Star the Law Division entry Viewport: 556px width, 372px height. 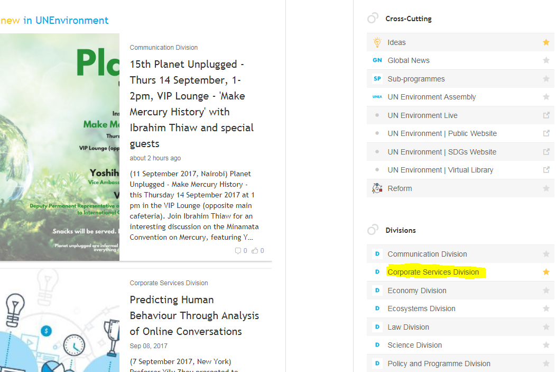tap(546, 327)
